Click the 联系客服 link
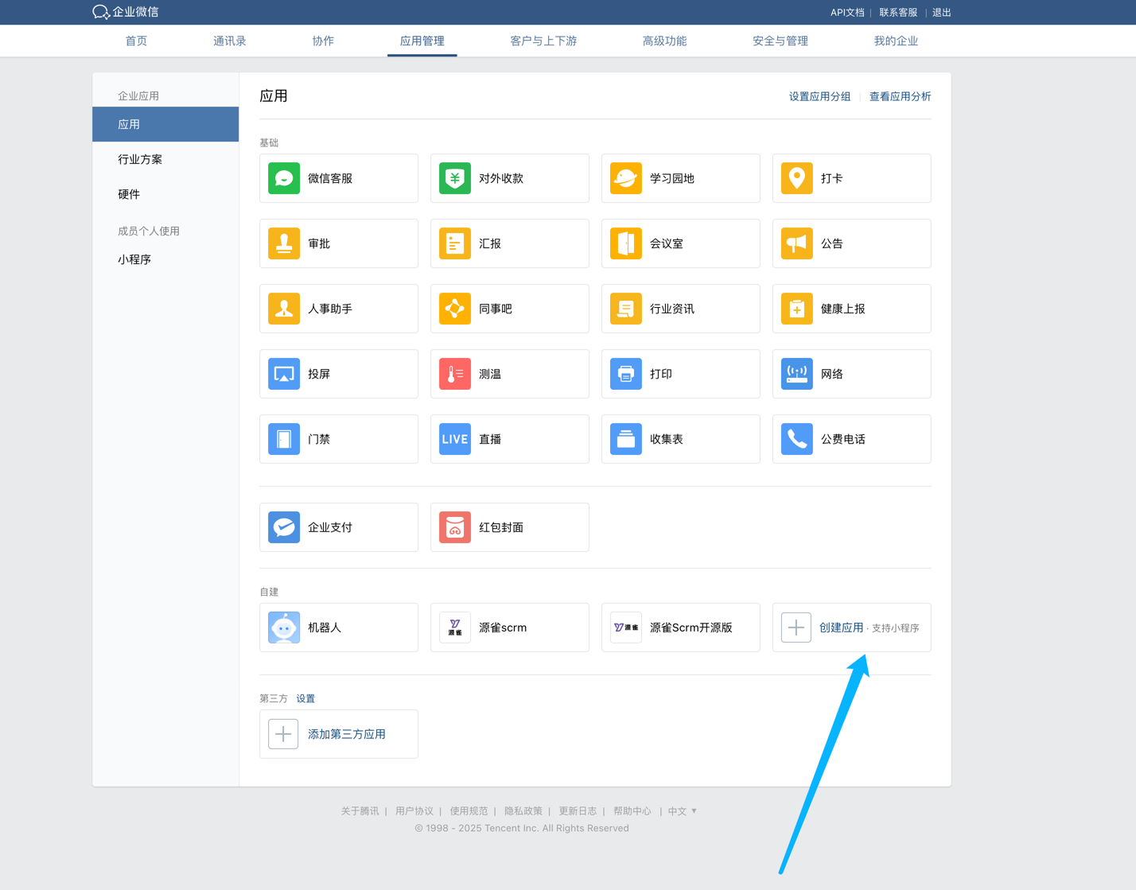 [898, 13]
